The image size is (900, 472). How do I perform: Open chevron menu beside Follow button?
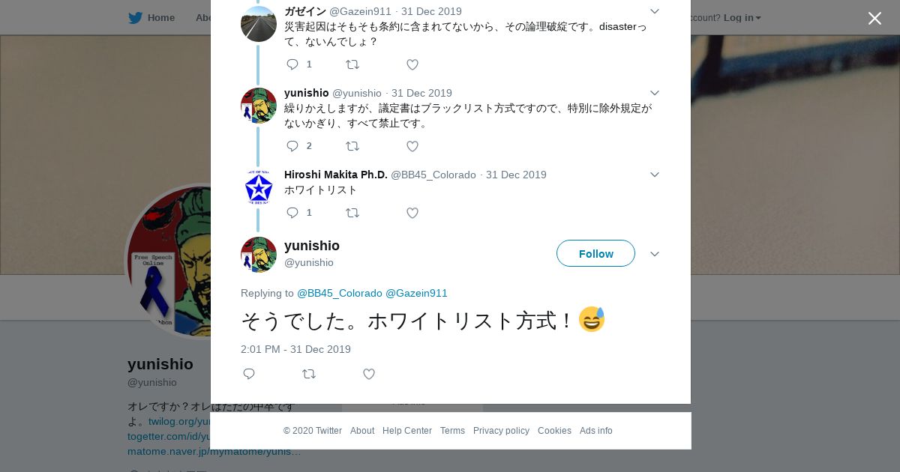(654, 254)
